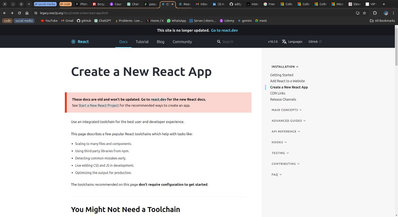Switch to the bcrypt npm tab

tap(99, 4)
